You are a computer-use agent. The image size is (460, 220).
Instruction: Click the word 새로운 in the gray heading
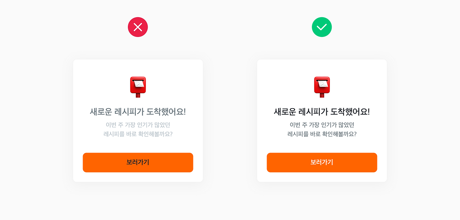[101, 112]
